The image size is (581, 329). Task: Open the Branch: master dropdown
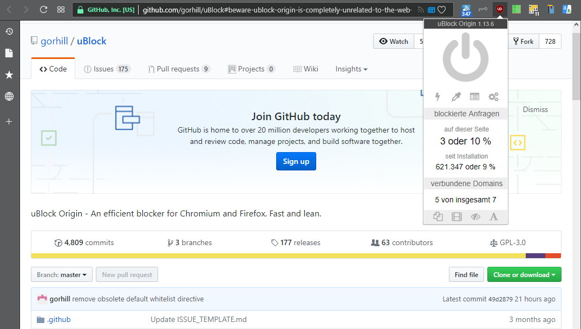pos(62,274)
